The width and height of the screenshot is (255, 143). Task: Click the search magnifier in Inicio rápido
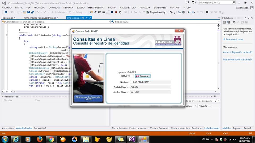233,2
